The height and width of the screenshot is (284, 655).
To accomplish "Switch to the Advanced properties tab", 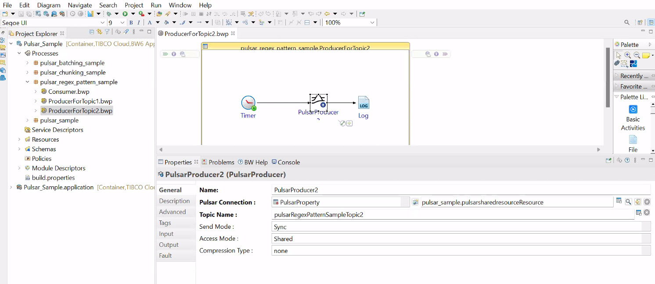I will click(x=173, y=212).
